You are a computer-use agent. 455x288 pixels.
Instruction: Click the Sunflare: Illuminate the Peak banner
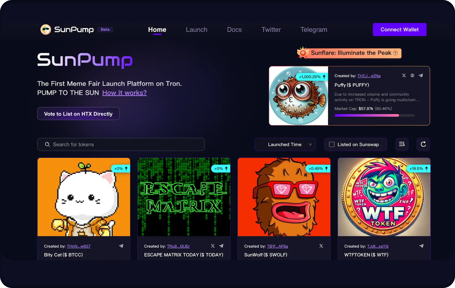(x=349, y=53)
